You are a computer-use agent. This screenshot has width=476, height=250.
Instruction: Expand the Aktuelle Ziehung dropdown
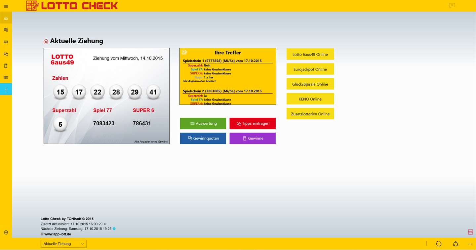(x=63, y=244)
